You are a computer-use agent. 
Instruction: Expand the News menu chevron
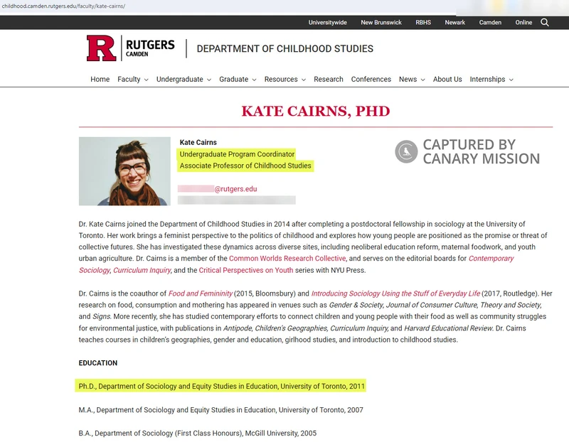[x=422, y=80]
